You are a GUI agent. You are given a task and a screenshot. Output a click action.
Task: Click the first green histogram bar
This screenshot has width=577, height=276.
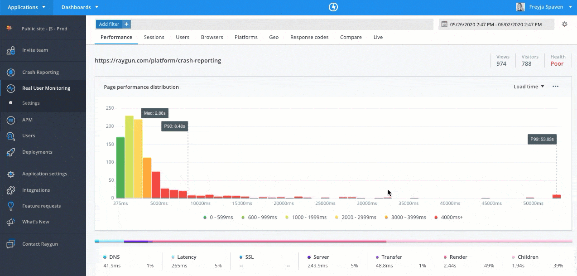click(120, 168)
